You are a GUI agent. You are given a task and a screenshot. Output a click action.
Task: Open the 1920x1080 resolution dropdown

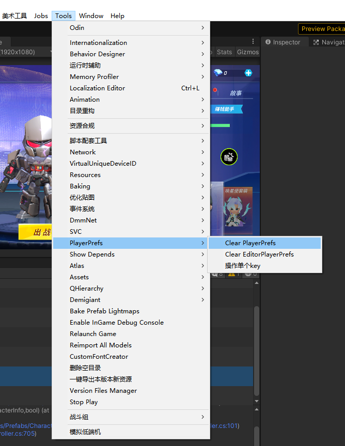tap(26, 52)
